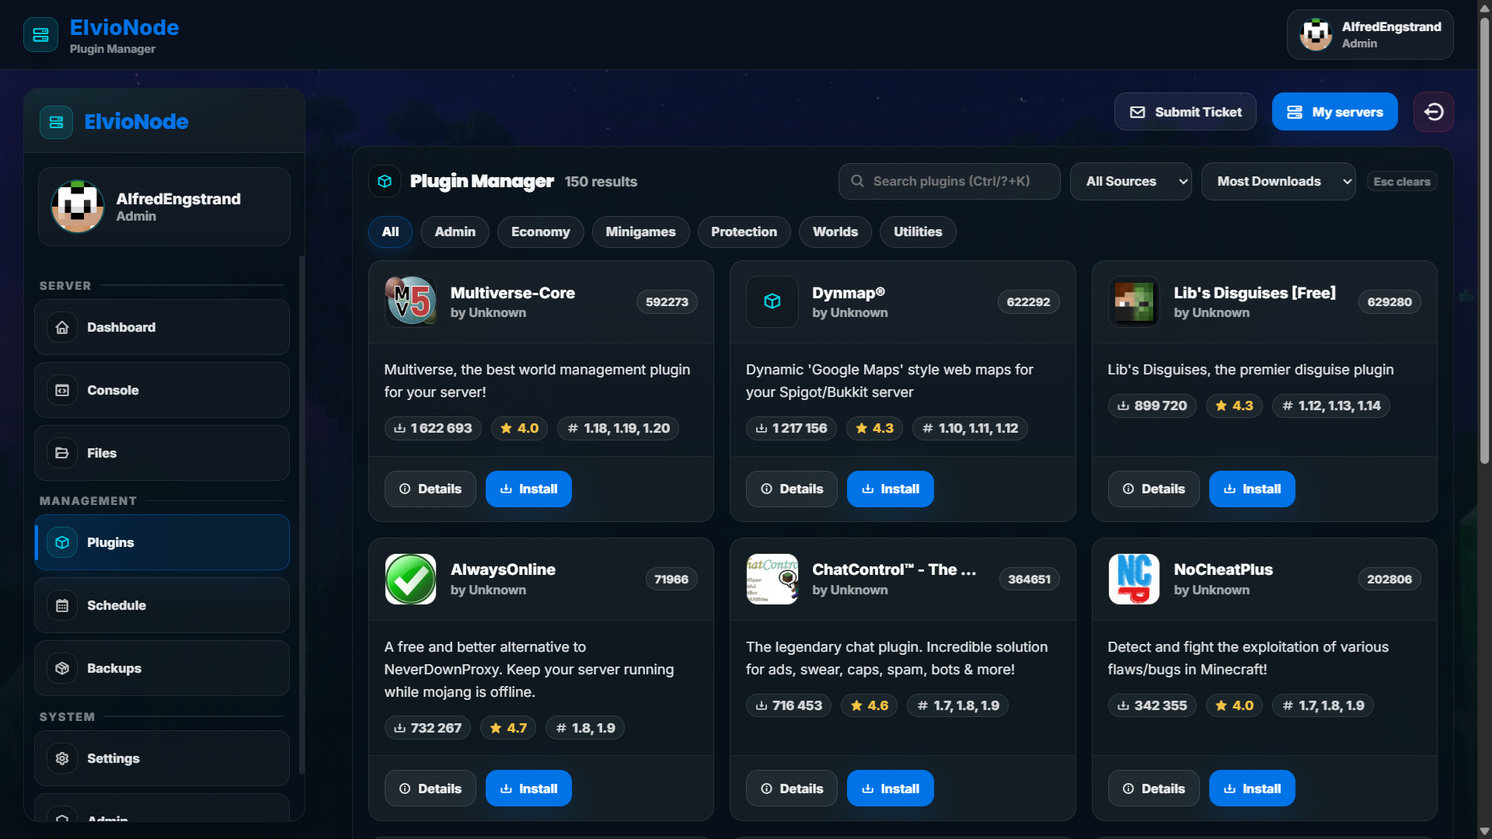Click the sidebar AlfredEngstrand avatar

[x=78, y=207]
